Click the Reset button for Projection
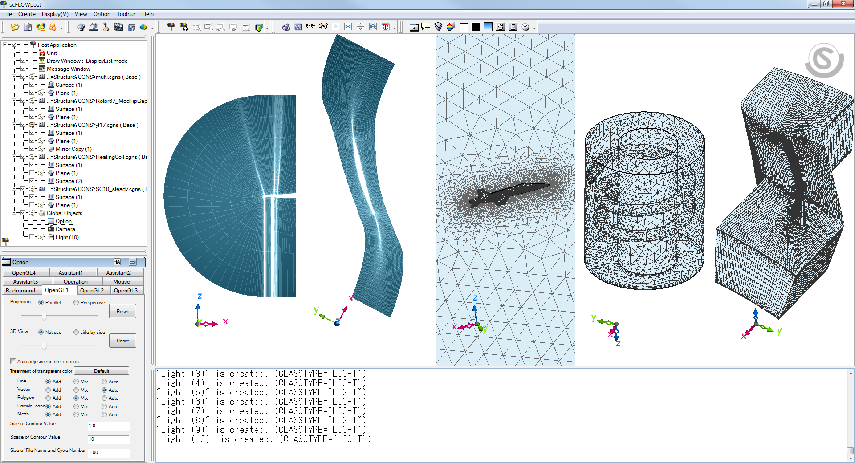This screenshot has width=855, height=463. pos(122,311)
